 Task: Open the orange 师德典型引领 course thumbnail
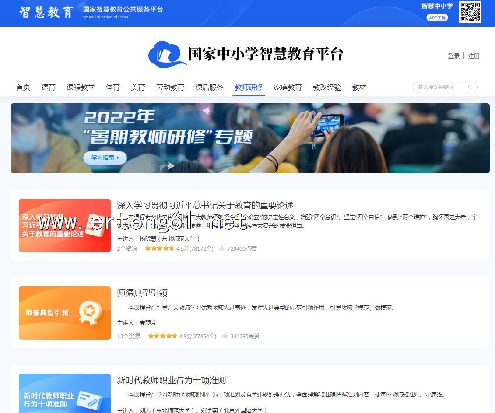coord(65,313)
